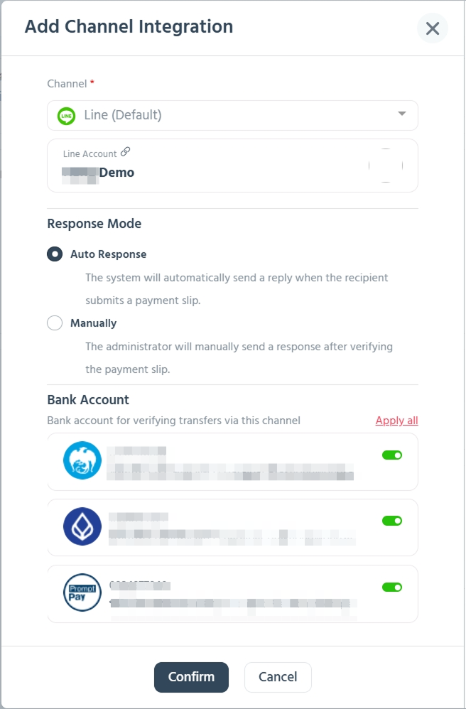Click the Line account profile picture placeholder

tap(386, 166)
